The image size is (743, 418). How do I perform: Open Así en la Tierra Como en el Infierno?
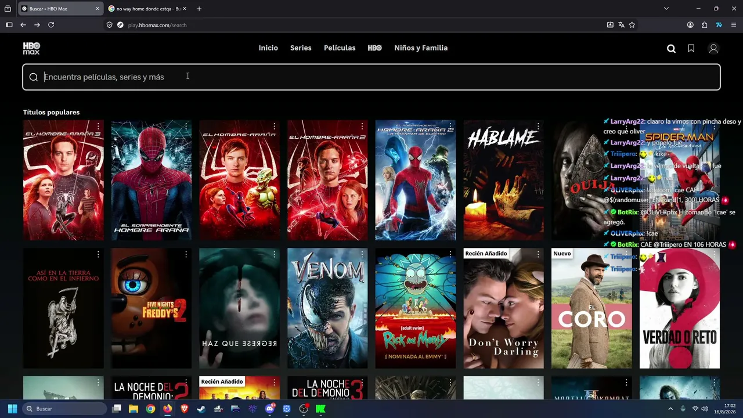coord(63,308)
